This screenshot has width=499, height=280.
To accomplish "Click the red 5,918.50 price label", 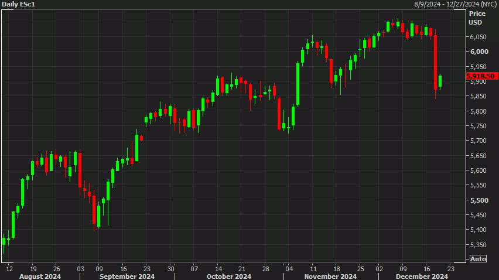I will tap(482, 76).
